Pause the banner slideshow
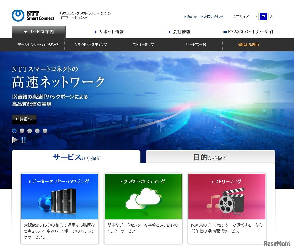294x250 pixels. click(23, 140)
